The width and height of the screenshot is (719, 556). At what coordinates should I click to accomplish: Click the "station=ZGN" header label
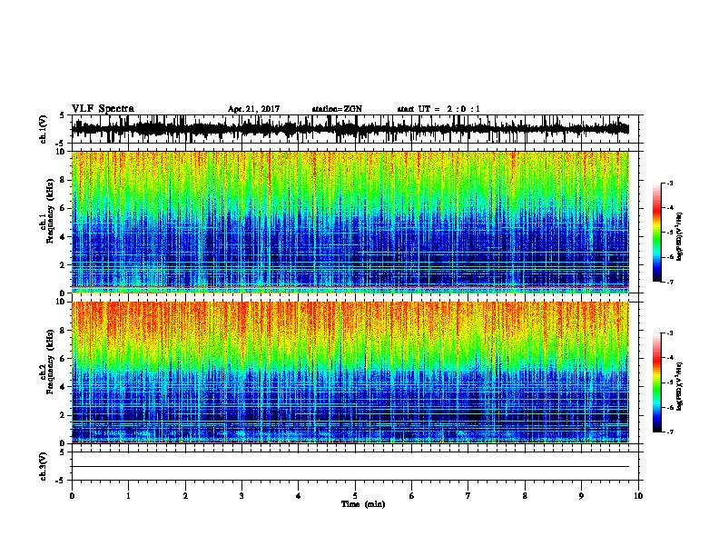(x=337, y=109)
